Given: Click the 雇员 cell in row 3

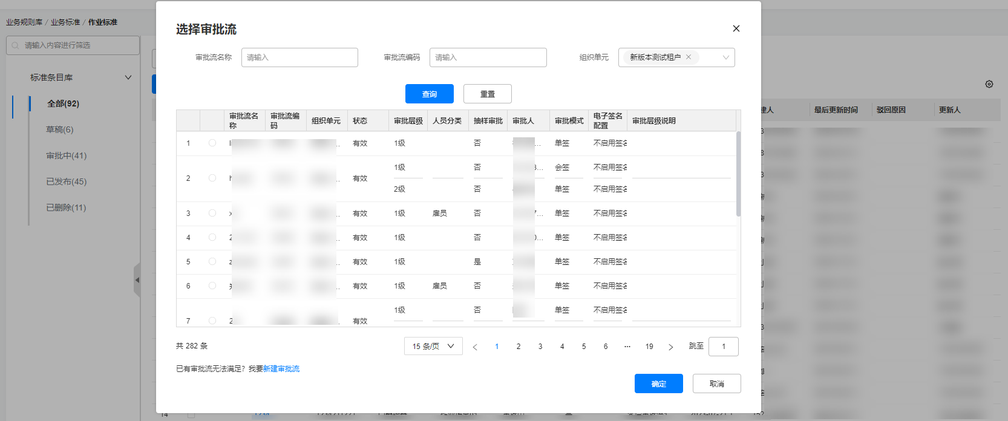Looking at the screenshot, I should coord(440,214).
